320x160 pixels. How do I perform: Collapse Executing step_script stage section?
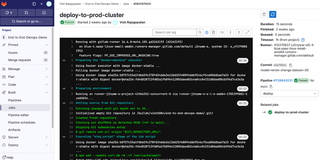pos(64,137)
